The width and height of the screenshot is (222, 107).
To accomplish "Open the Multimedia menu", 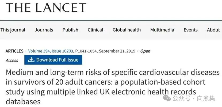I will [x=162, y=30].
